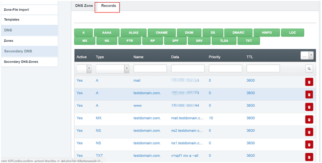322x163 pixels.
Task: Add a new PTR record
Action: [x=129, y=41]
